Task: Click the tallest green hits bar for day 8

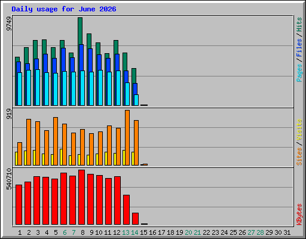Action: (80, 31)
